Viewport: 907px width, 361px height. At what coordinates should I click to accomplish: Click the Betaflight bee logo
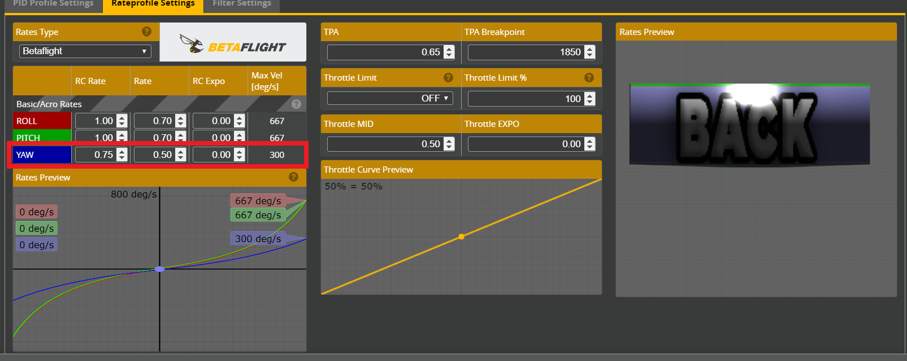click(233, 43)
